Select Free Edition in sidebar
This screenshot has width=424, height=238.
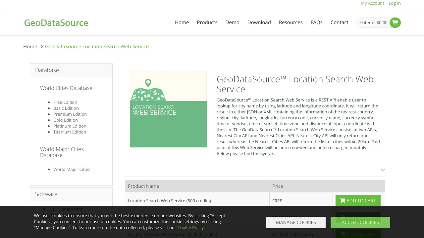[65, 102]
